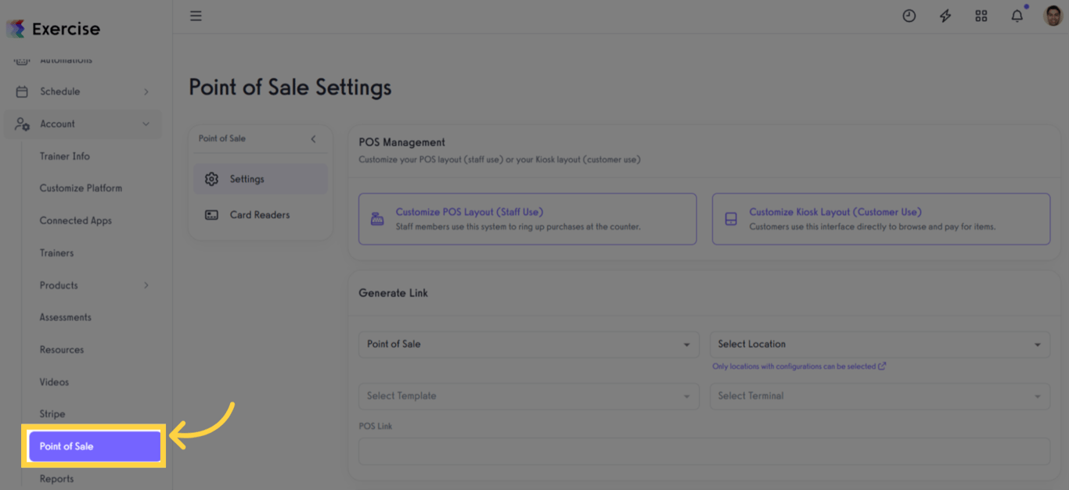Open the apps grid icon
Viewport: 1069px width, 490px height.
tap(981, 16)
